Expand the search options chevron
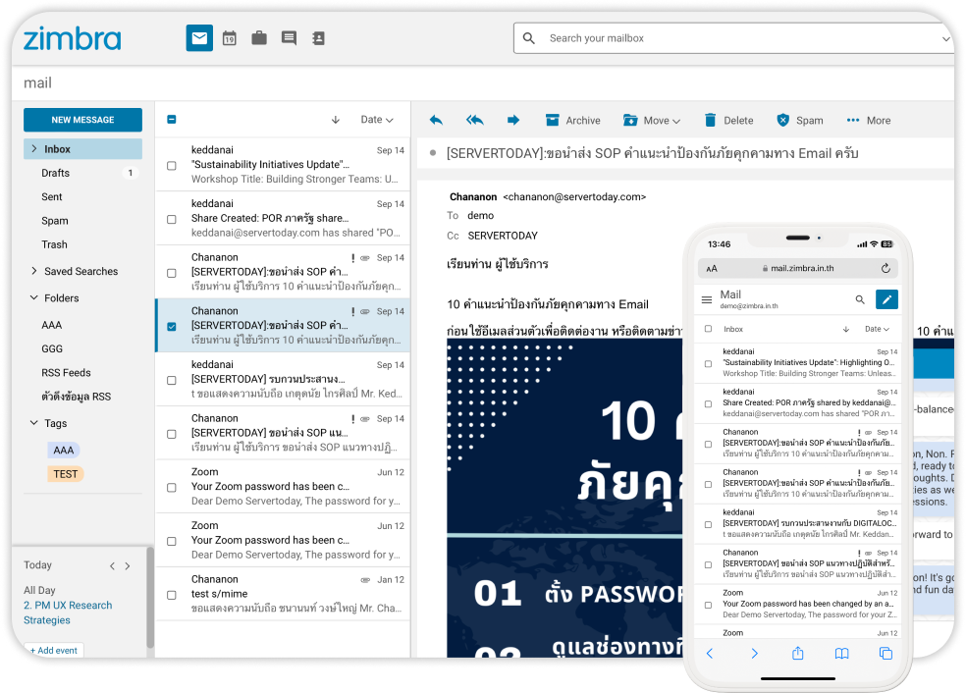The image size is (966, 693). click(x=946, y=39)
